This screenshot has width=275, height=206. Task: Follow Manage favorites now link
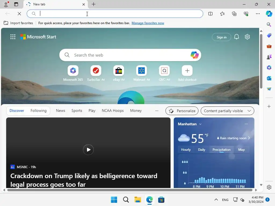[148, 23]
